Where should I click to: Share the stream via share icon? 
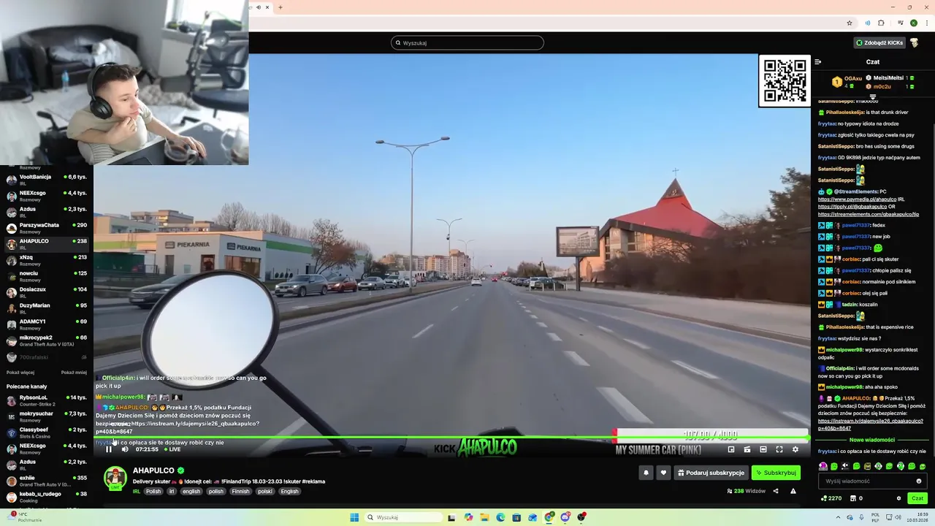click(776, 491)
